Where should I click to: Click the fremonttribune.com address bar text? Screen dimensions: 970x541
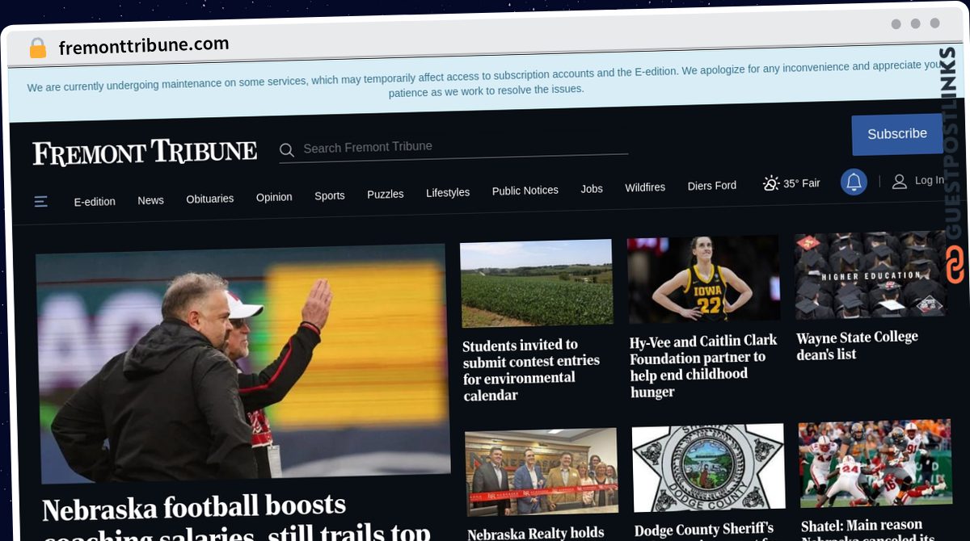click(x=144, y=45)
